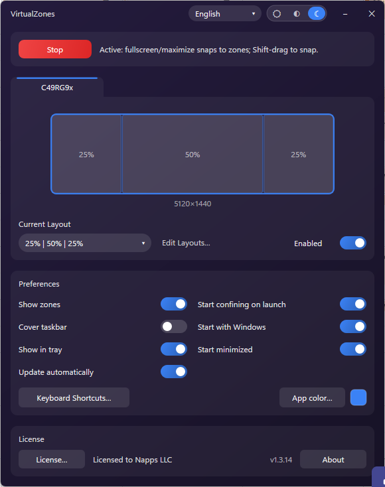Toggle Show zones switch

click(174, 304)
